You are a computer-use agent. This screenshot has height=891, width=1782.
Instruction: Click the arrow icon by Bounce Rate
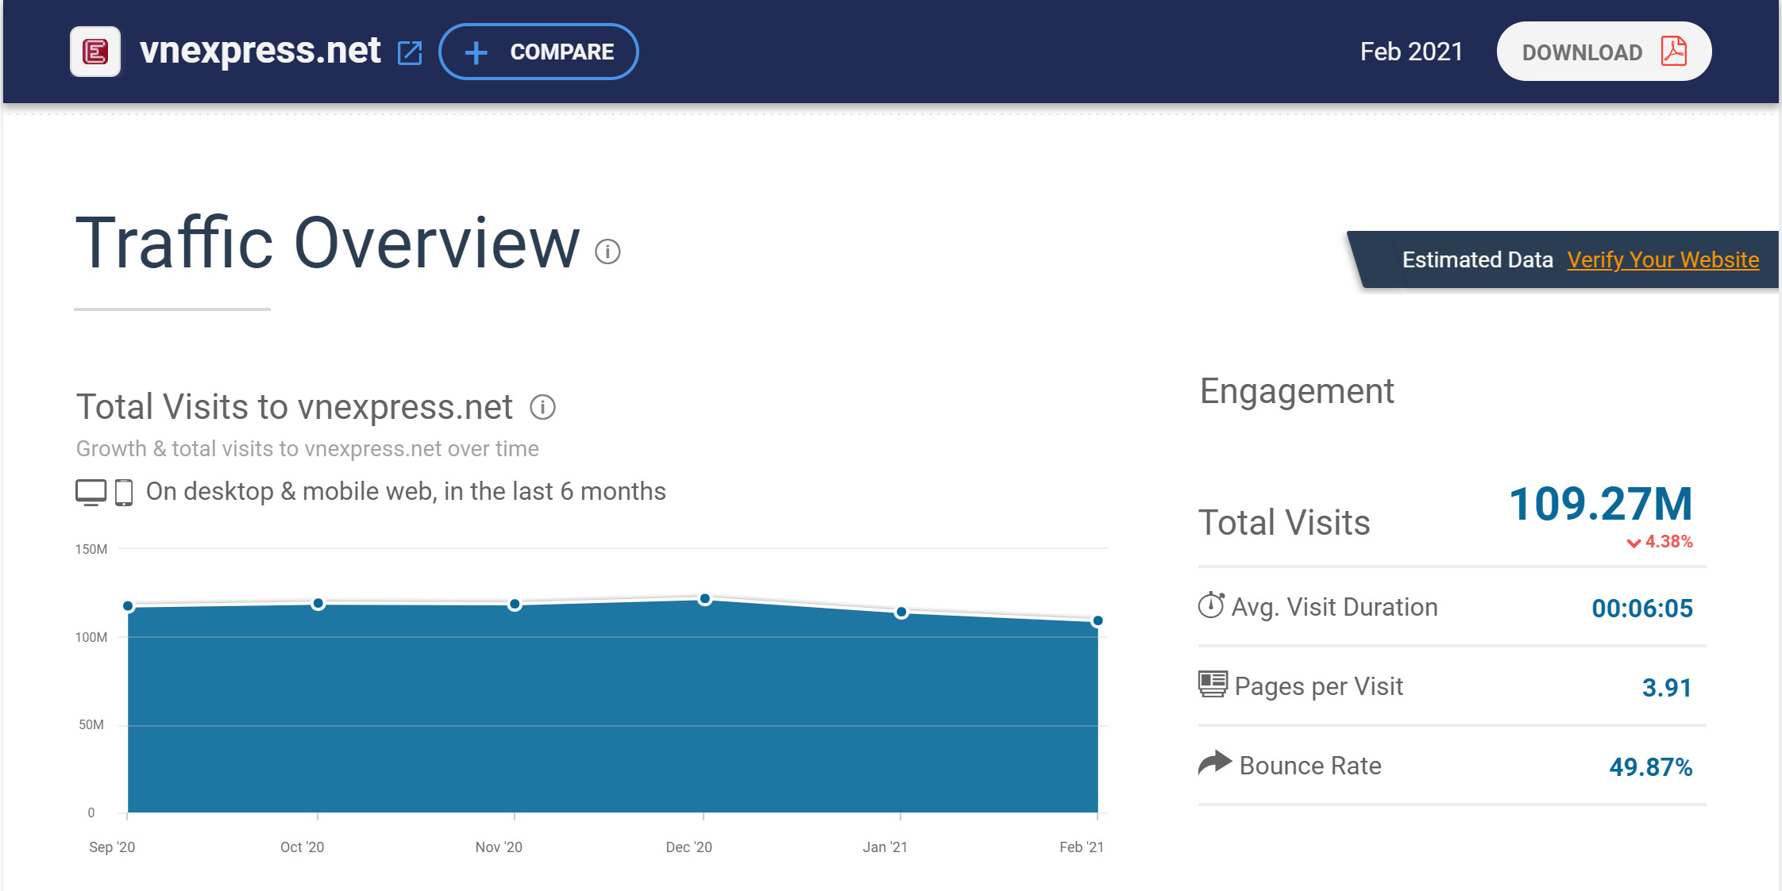[x=1214, y=762]
